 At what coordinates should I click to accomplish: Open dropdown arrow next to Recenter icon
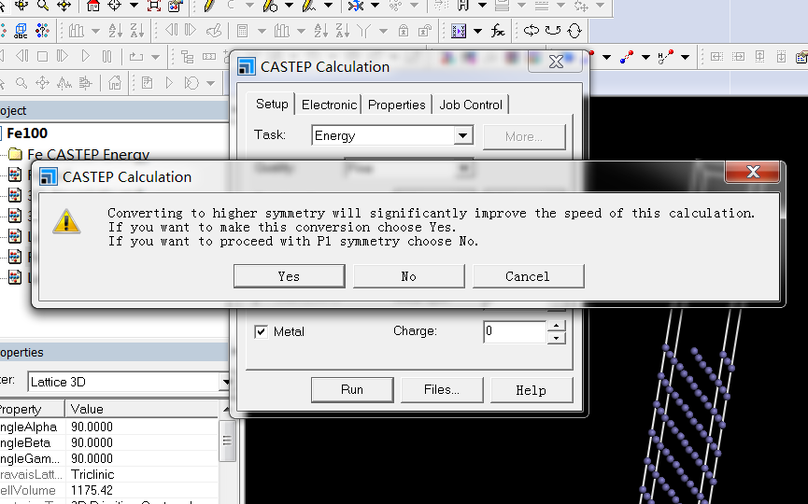pyautogui.click(x=134, y=6)
